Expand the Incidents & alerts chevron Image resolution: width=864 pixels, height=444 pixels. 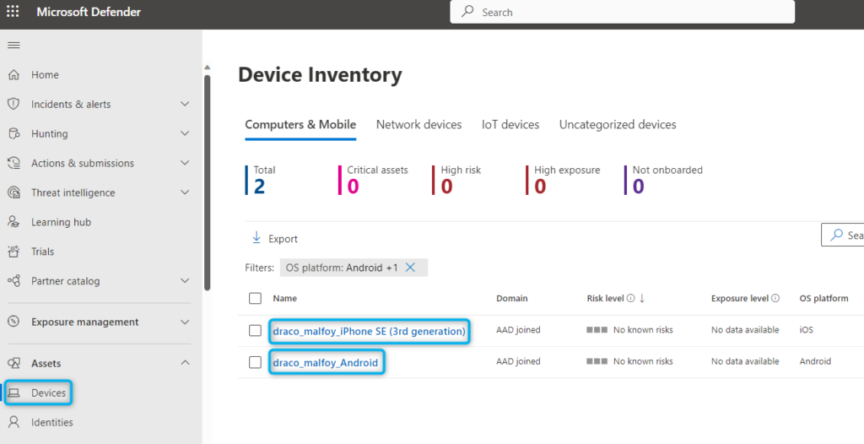[x=185, y=104]
